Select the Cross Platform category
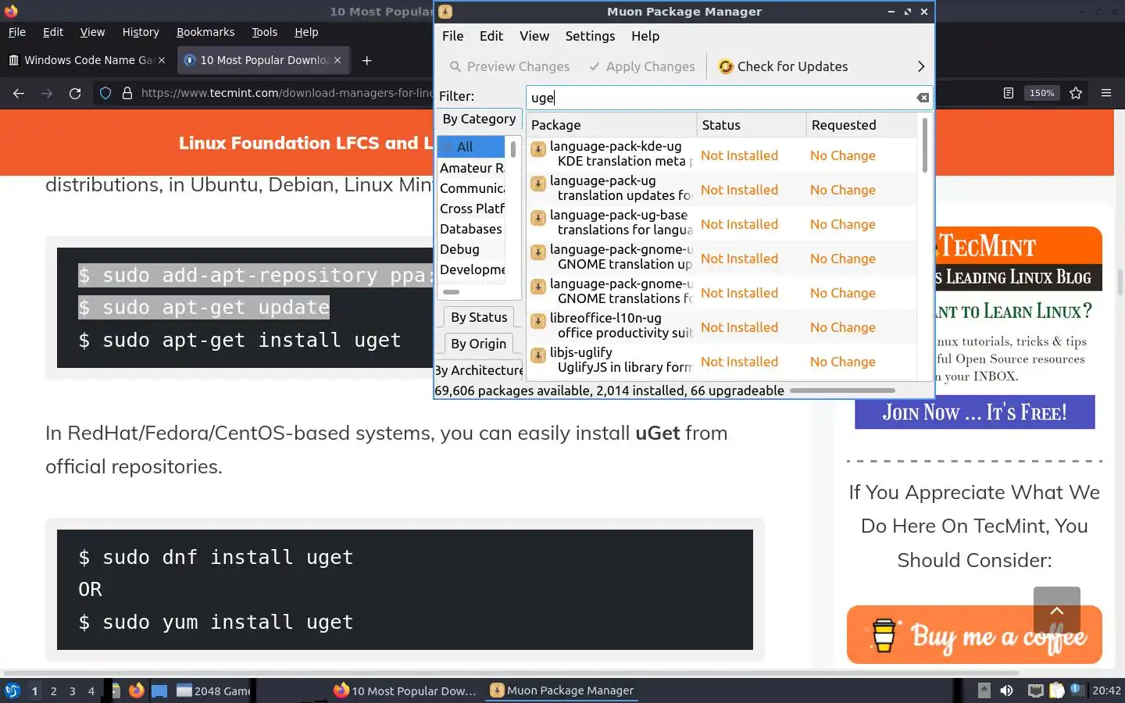The height and width of the screenshot is (703, 1125). [471, 209]
